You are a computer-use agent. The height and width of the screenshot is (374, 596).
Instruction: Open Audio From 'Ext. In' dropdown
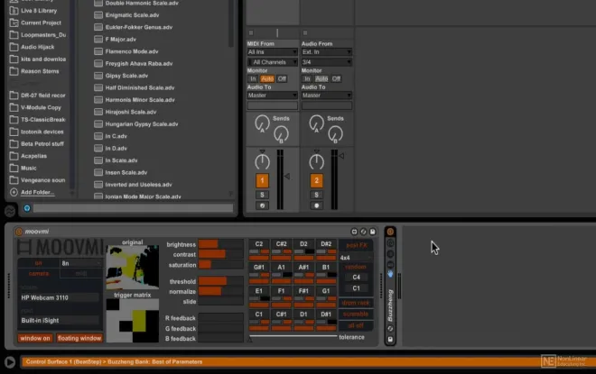click(327, 52)
